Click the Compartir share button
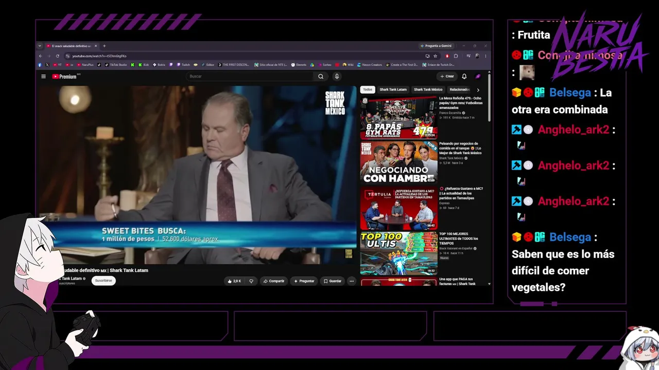Viewport: 659px width, 370px height. pos(273,281)
